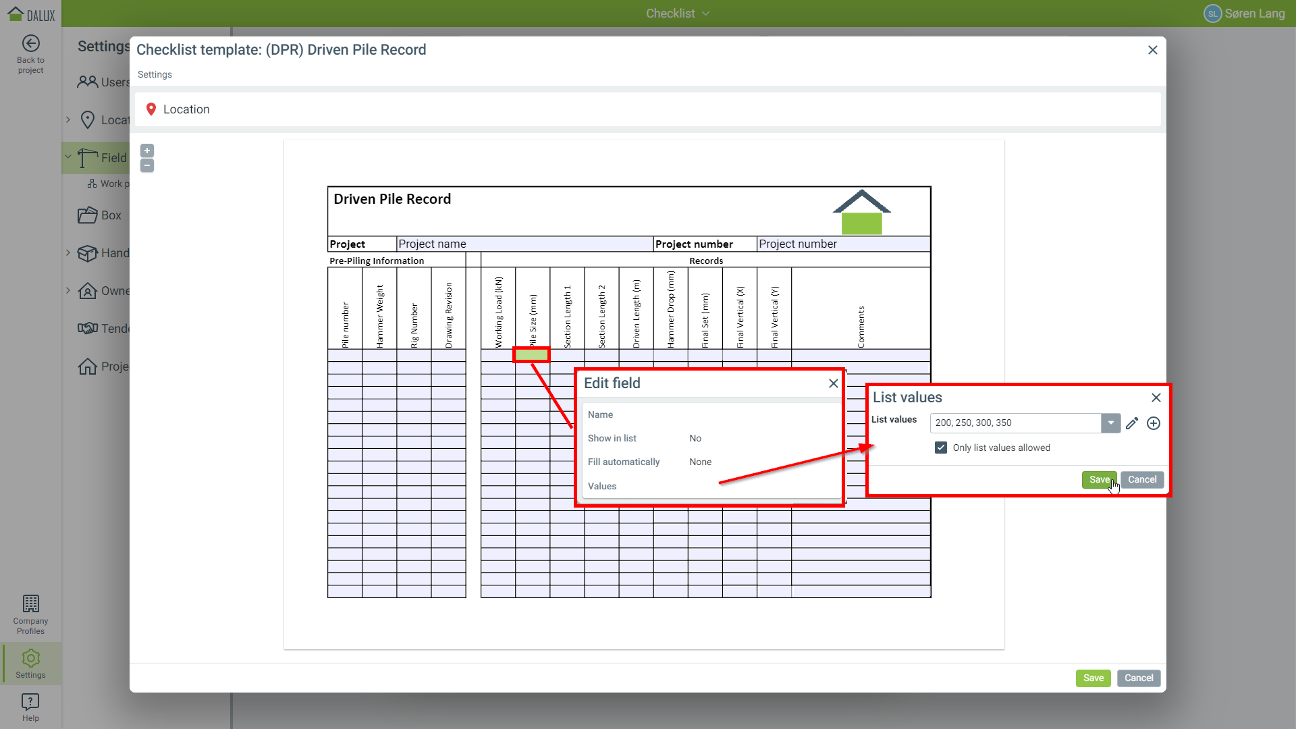Open the Settings tab under template title
Viewport: 1296px width, 729px height.
click(155, 74)
